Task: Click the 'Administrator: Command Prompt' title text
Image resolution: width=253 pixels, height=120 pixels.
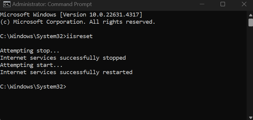Action: (52, 4)
